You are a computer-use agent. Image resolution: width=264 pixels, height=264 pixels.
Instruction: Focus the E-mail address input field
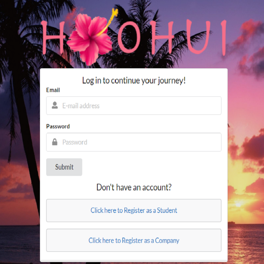tap(134, 106)
